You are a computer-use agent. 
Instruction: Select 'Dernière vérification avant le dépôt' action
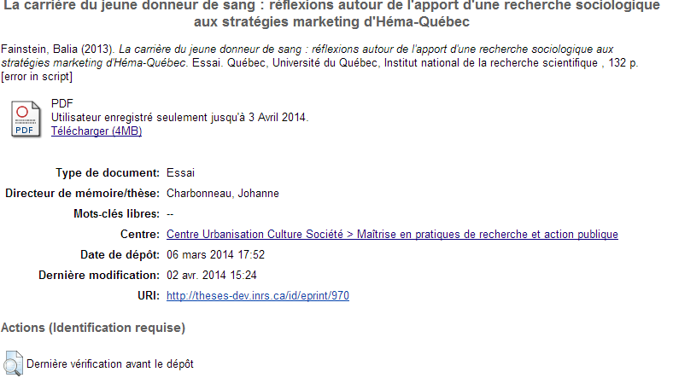tap(110, 363)
